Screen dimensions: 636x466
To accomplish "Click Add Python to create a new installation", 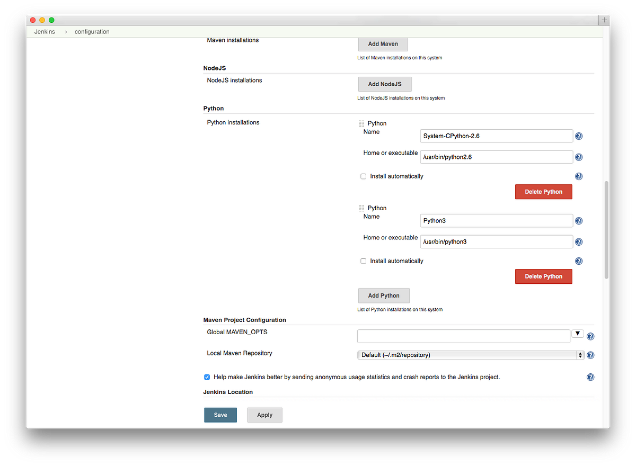I will pos(383,295).
